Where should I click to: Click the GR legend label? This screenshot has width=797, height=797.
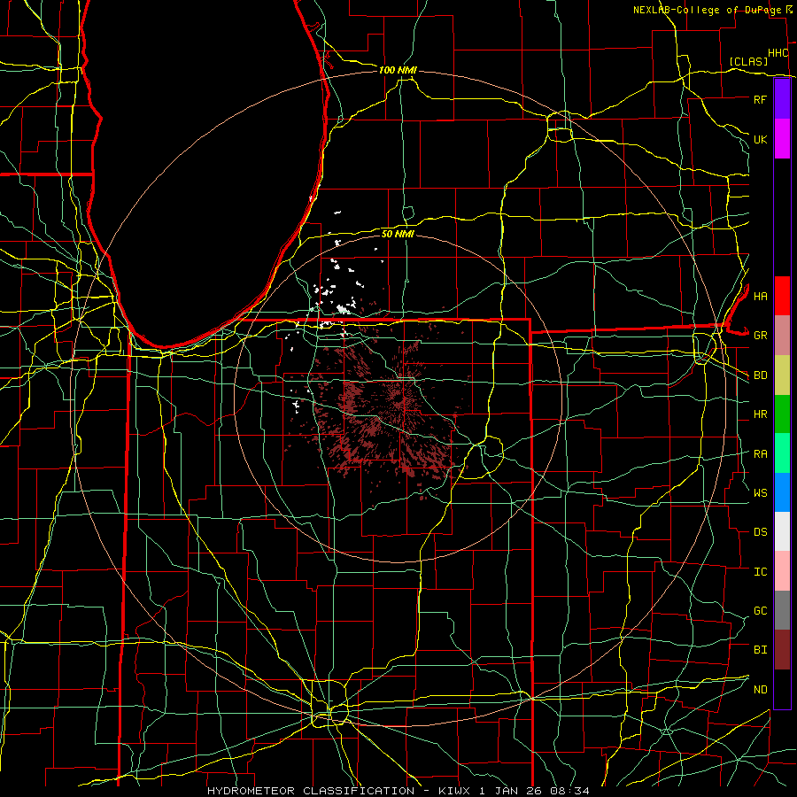click(761, 336)
